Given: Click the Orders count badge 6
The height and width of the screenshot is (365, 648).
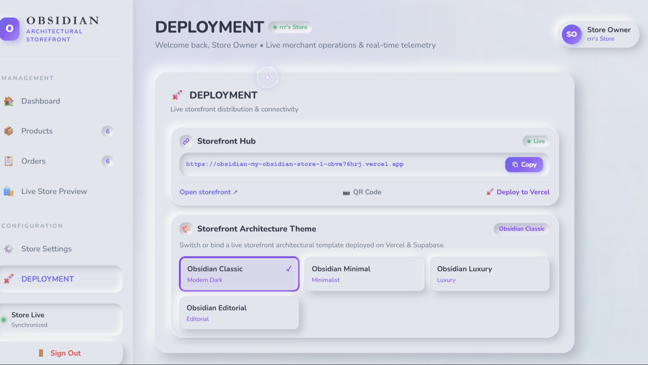Looking at the screenshot, I should [108, 161].
